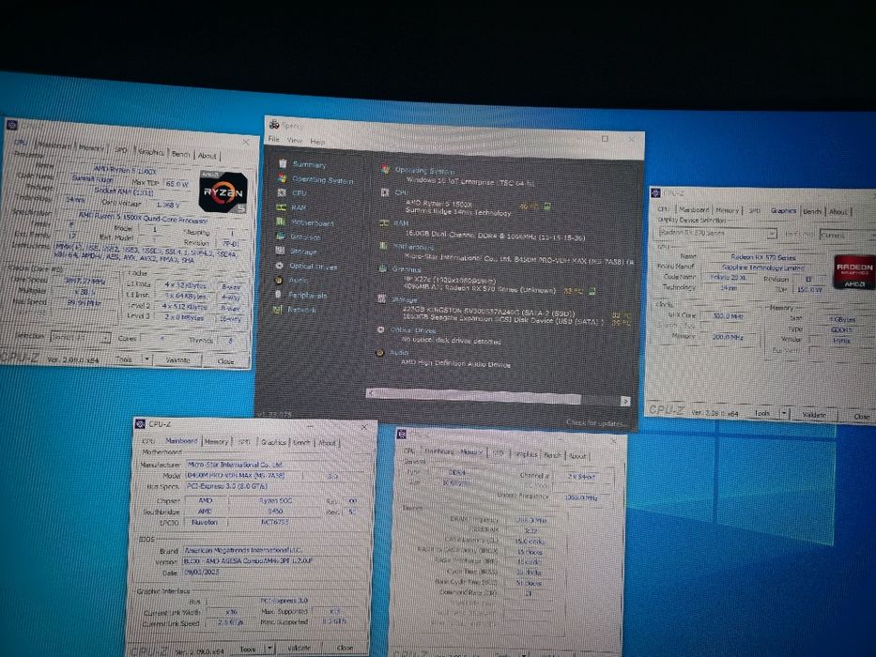Select the Optical Drives icon in Speccy's sidebar
This screenshot has width=876, height=657.
280,266
